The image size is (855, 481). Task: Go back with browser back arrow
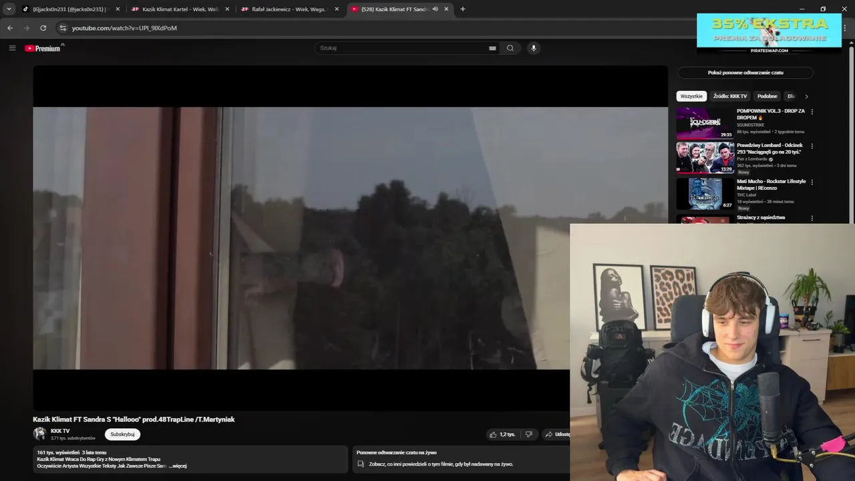[10, 28]
